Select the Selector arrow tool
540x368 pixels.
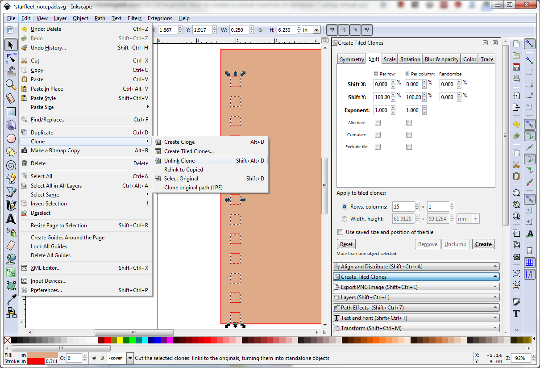[11, 45]
